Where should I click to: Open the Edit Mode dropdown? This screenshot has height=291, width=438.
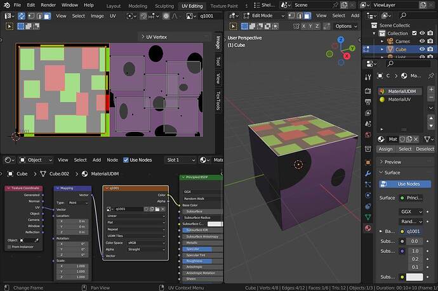pos(264,16)
